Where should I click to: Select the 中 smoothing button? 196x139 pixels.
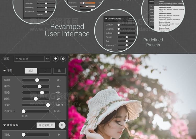45,71
